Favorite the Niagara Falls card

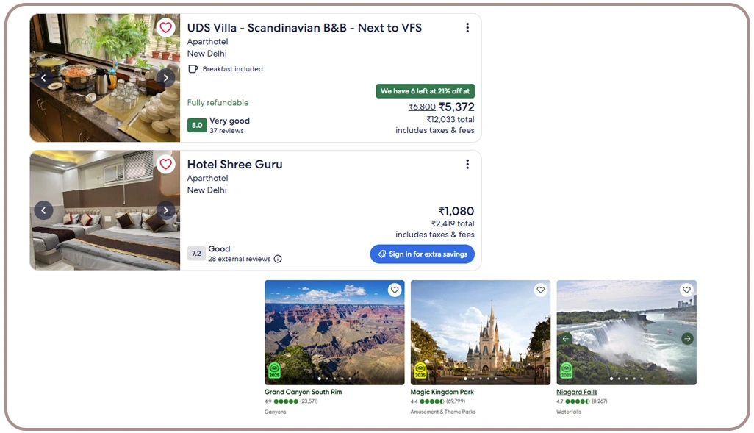pyautogui.click(x=686, y=290)
